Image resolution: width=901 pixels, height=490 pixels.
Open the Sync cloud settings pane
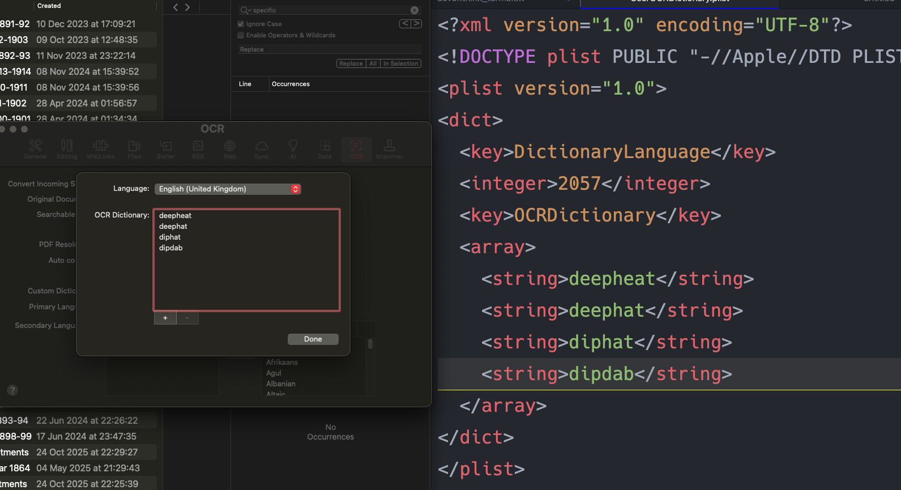tap(262, 149)
